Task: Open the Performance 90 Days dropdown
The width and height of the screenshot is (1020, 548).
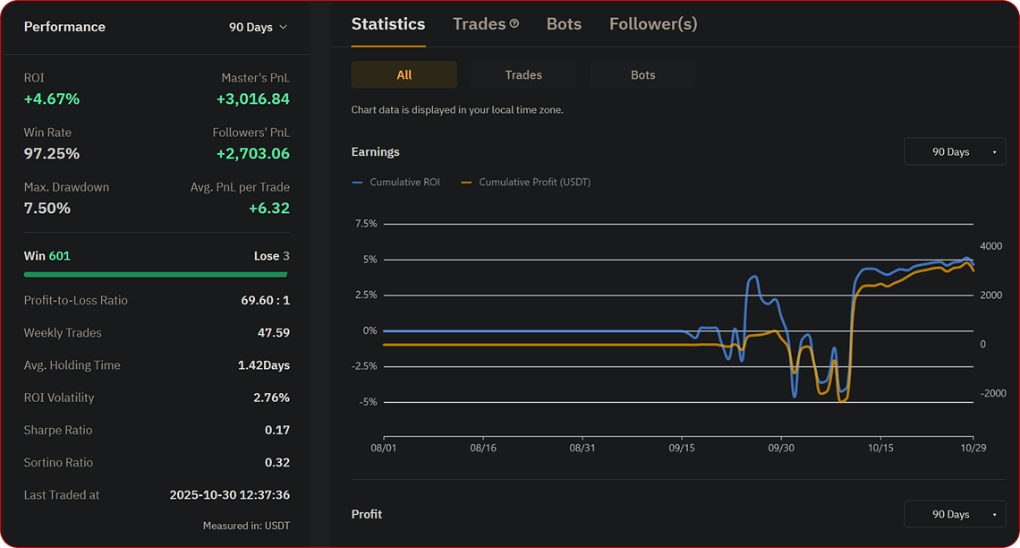Action: pyautogui.click(x=258, y=27)
